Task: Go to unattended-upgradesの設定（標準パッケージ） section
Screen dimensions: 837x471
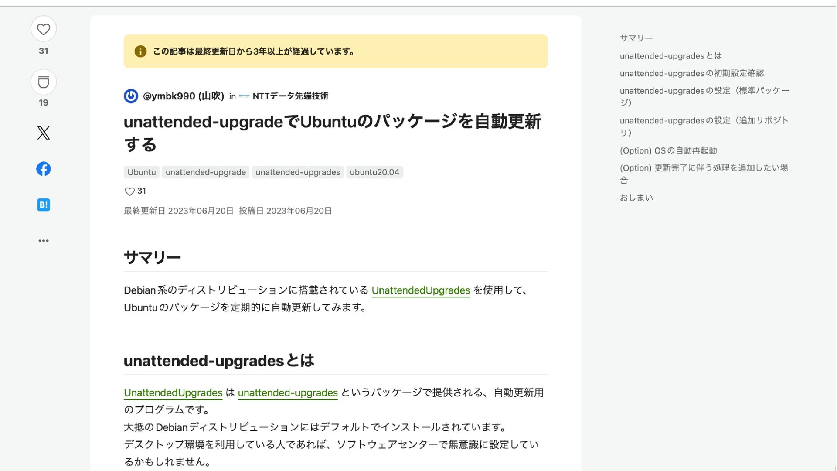Action: [704, 96]
